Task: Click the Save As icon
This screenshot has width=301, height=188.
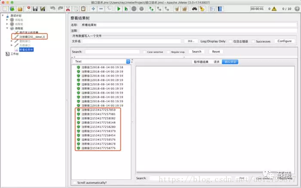Action: [43, 9]
